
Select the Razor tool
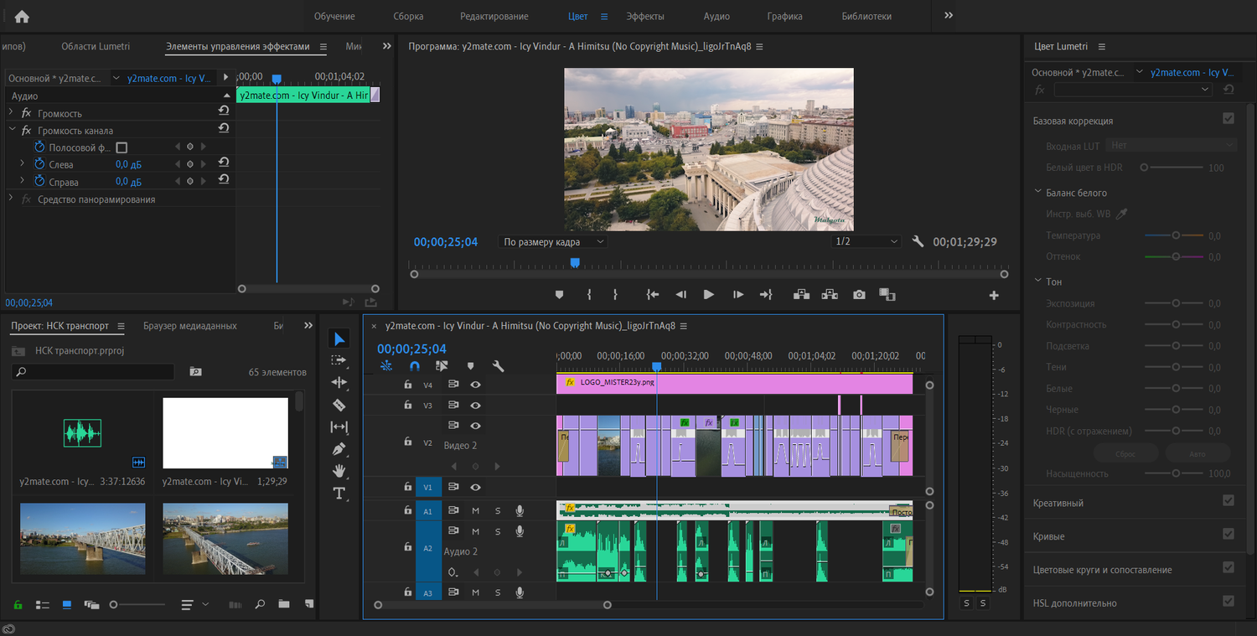coord(339,405)
